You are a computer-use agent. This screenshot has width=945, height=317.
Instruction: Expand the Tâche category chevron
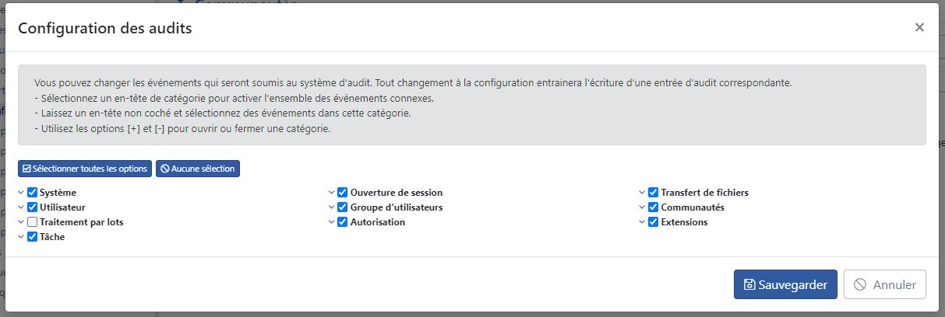pos(21,236)
